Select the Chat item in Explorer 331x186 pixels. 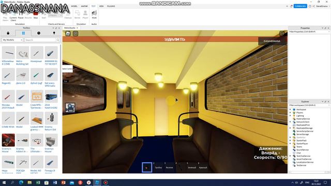[x=298, y=153]
